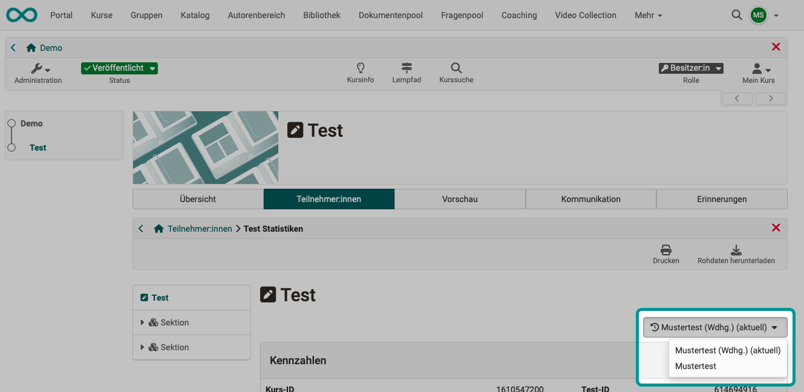The width and height of the screenshot is (804, 392).
Task: Select Test node in left course tree
Action: click(38, 148)
